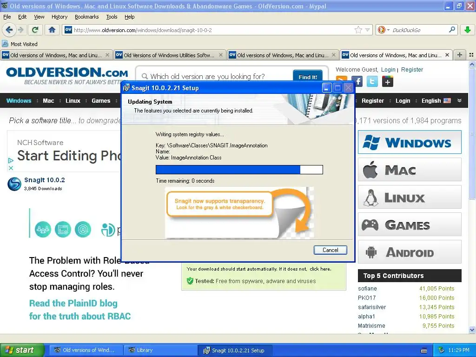Click the first teal people icon in ad
The width and height of the screenshot is (476, 357).
(x=43, y=230)
